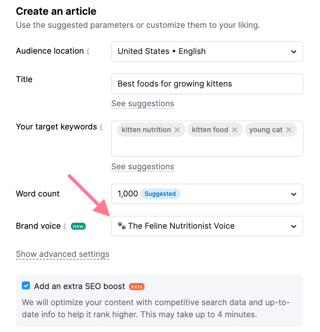Click the target keywords input area
Viewport: 320px width, 332px height.
207,146
